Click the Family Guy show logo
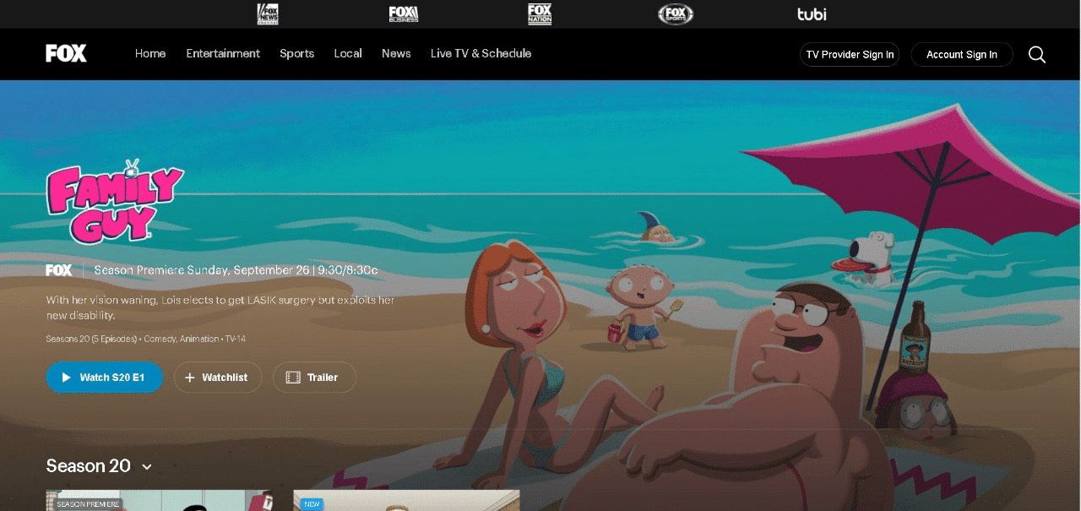This screenshot has height=511, width=1081. 115,200
